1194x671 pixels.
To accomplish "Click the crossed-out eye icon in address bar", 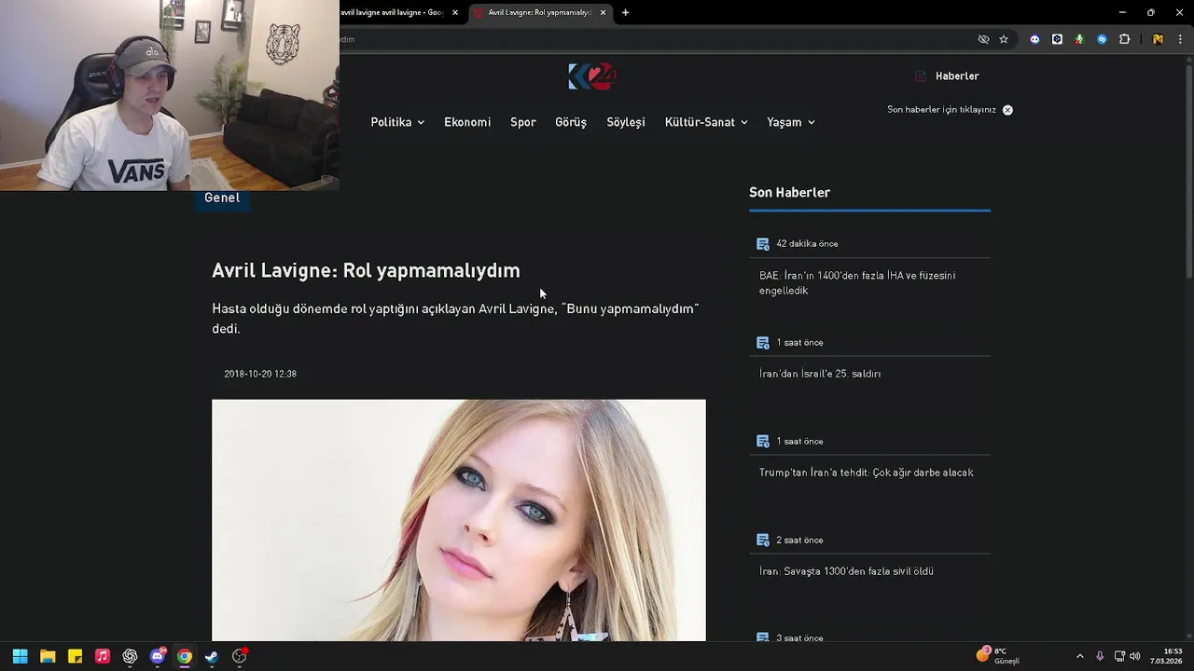I will click(x=983, y=39).
